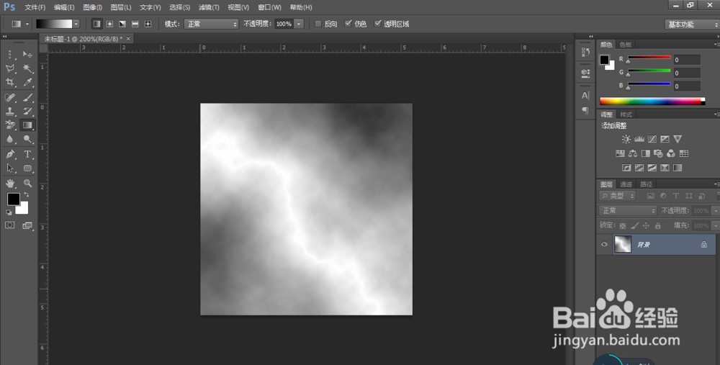Screen dimensions: 720x365
Task: Select the Healing Brush tool
Action: coord(10,98)
